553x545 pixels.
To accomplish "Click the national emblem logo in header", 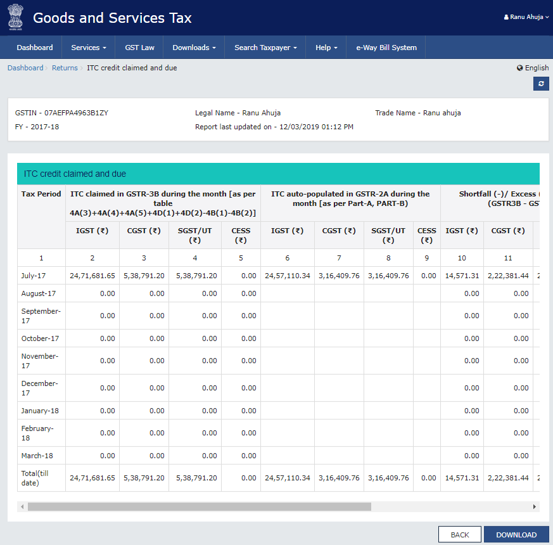I will click(15, 17).
